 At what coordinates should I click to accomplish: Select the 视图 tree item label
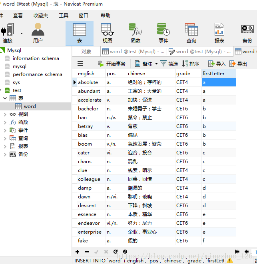(23, 114)
